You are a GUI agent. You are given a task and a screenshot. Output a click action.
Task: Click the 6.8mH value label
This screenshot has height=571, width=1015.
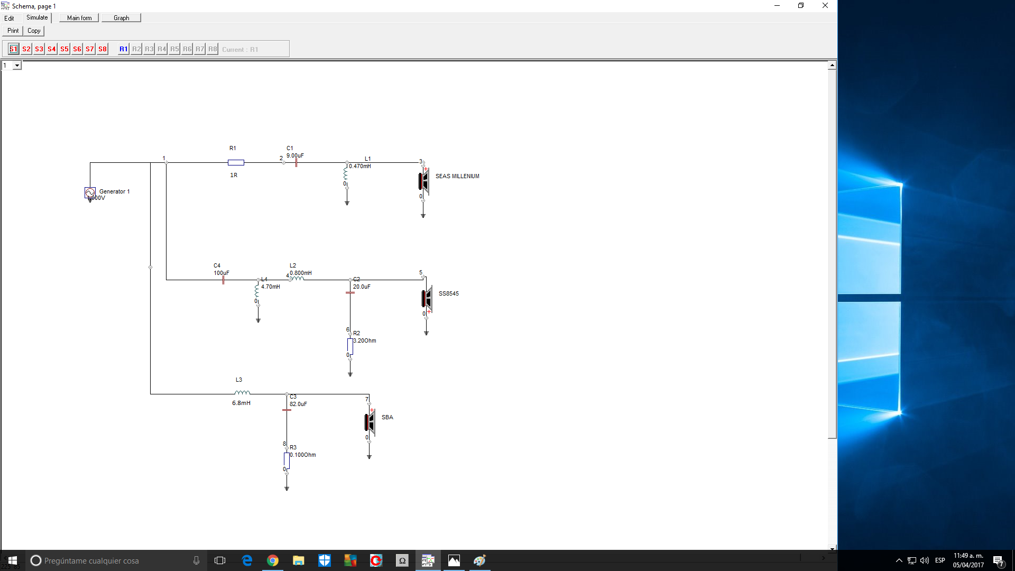pos(242,403)
